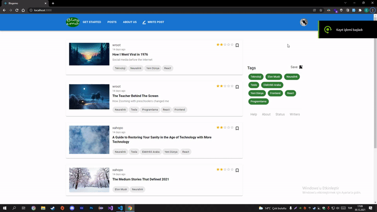Viewport: 377px width, 212px height.
Task: Rate "The Teacher Behind The Screen" five stars
Action: coord(232,86)
